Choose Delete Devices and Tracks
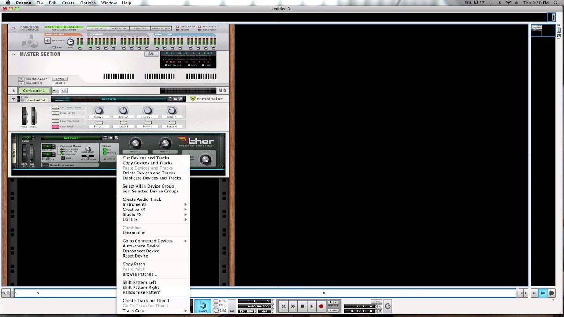 [148, 173]
